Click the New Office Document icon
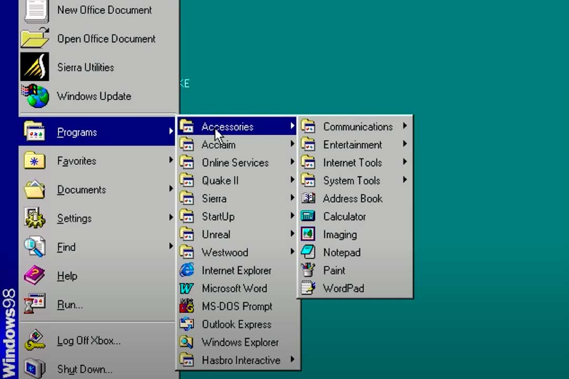 (36, 11)
